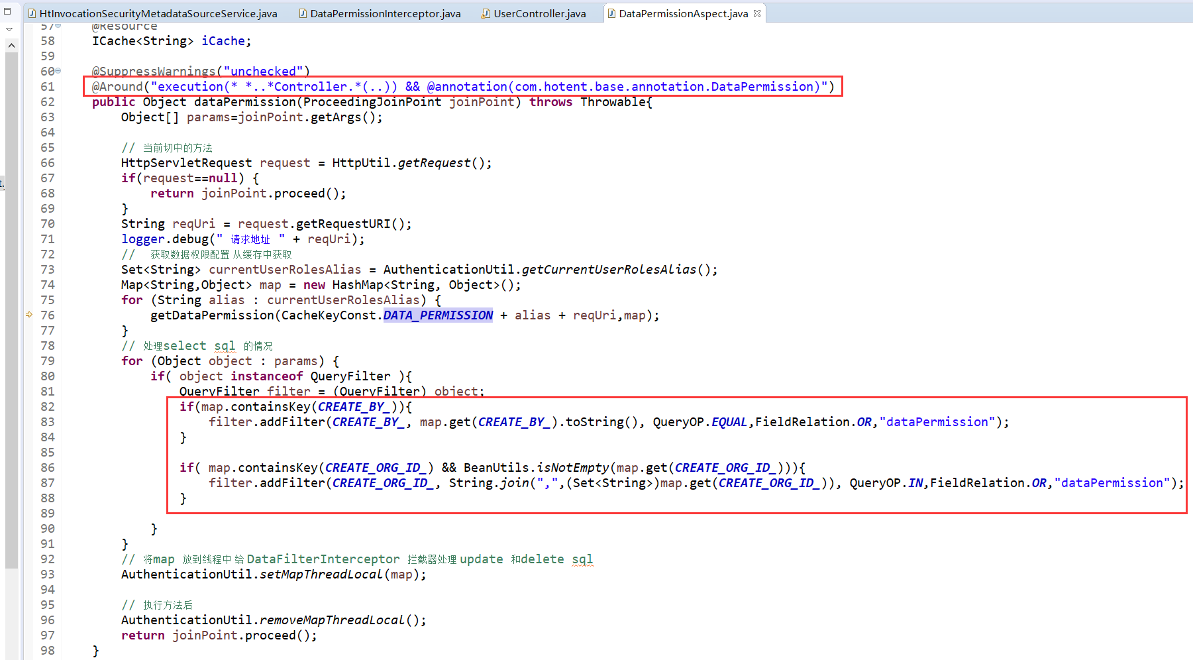Click the Java file icon on DataPermissionInterceptor.java tab
The image size is (1193, 660).
tap(303, 13)
